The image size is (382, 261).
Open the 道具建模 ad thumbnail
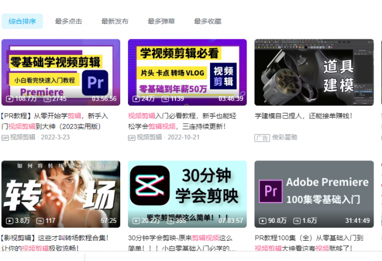(x=314, y=72)
